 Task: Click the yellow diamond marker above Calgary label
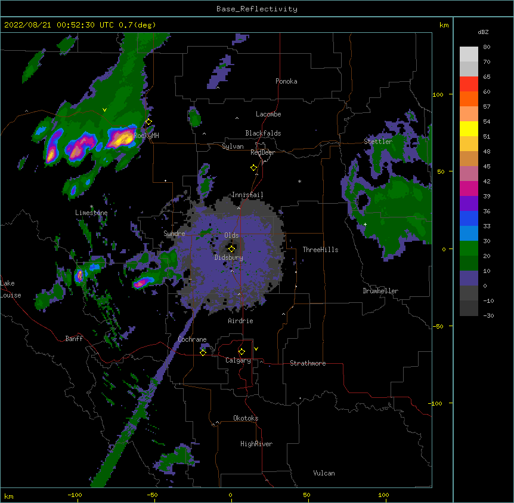pos(241,352)
